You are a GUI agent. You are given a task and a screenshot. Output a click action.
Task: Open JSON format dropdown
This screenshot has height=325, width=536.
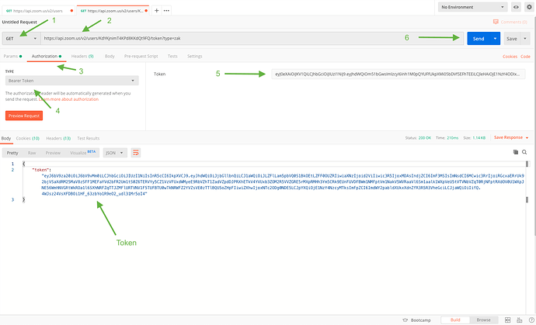click(x=115, y=153)
